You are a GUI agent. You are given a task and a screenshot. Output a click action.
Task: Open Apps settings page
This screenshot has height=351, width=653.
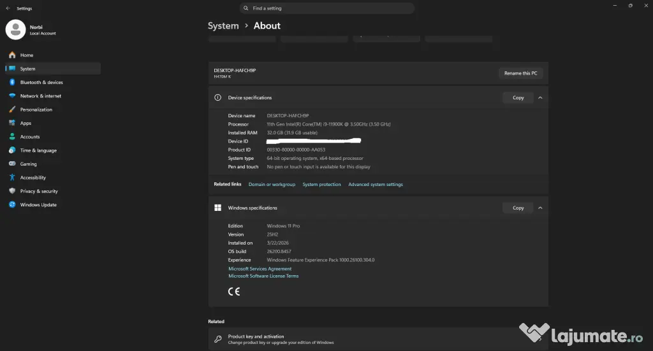pos(53,123)
